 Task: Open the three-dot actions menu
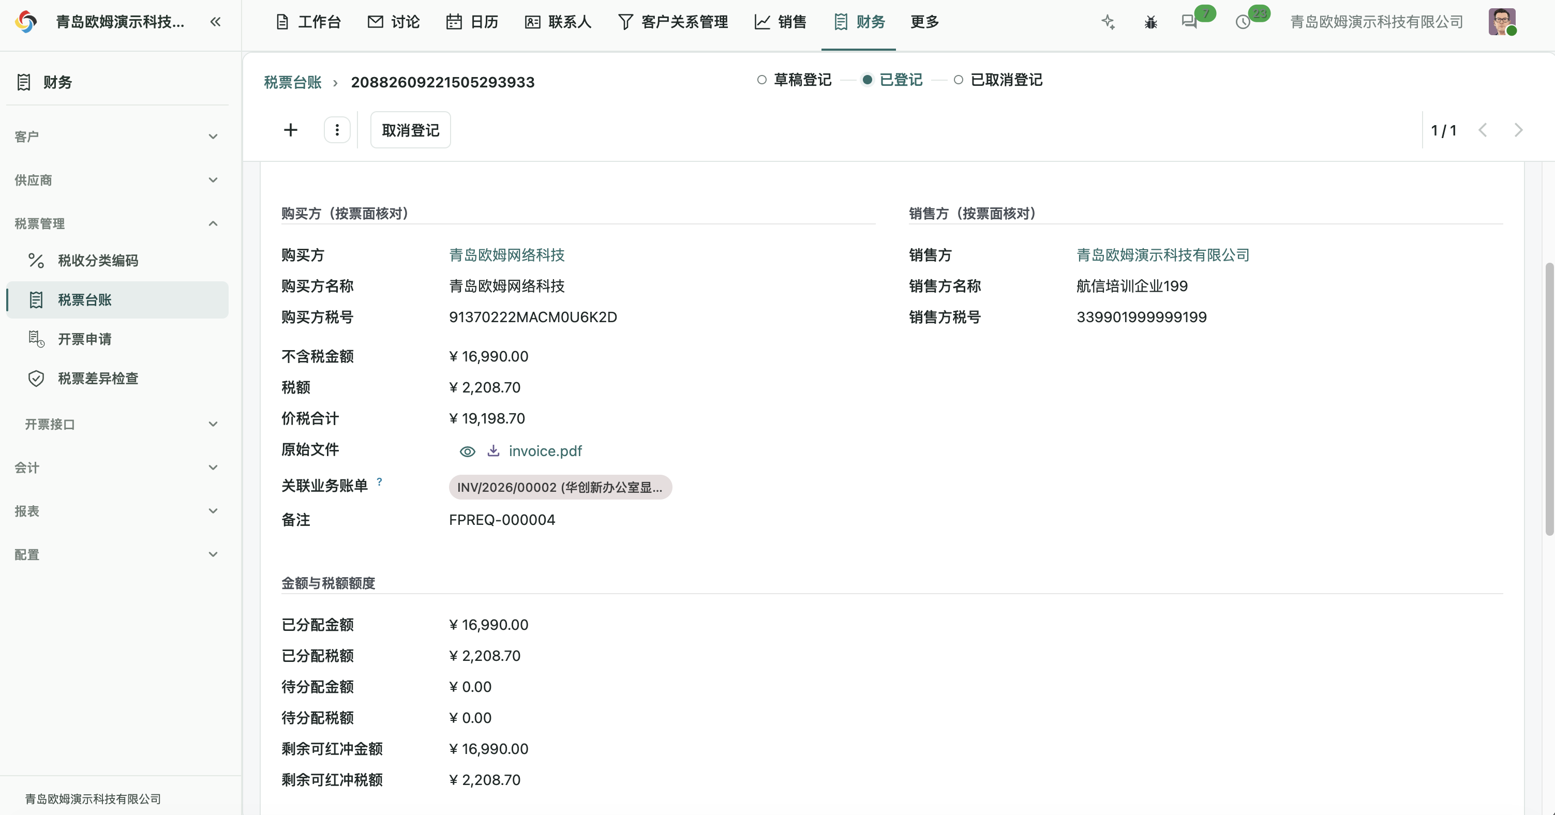pos(337,130)
